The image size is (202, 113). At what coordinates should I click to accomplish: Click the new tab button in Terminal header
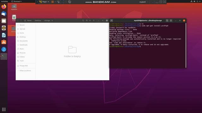click(111, 20)
